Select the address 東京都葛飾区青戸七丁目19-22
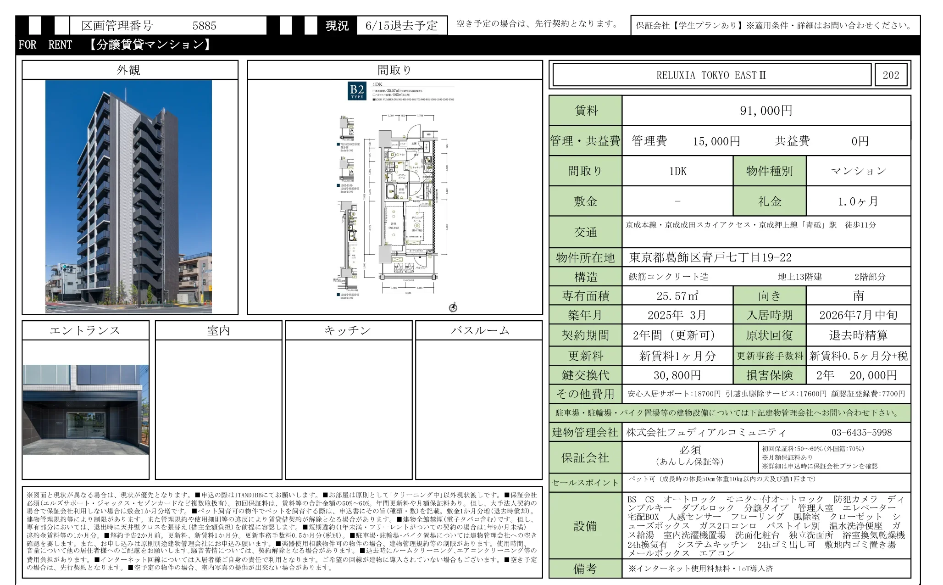The width and height of the screenshot is (943, 585). [710, 257]
